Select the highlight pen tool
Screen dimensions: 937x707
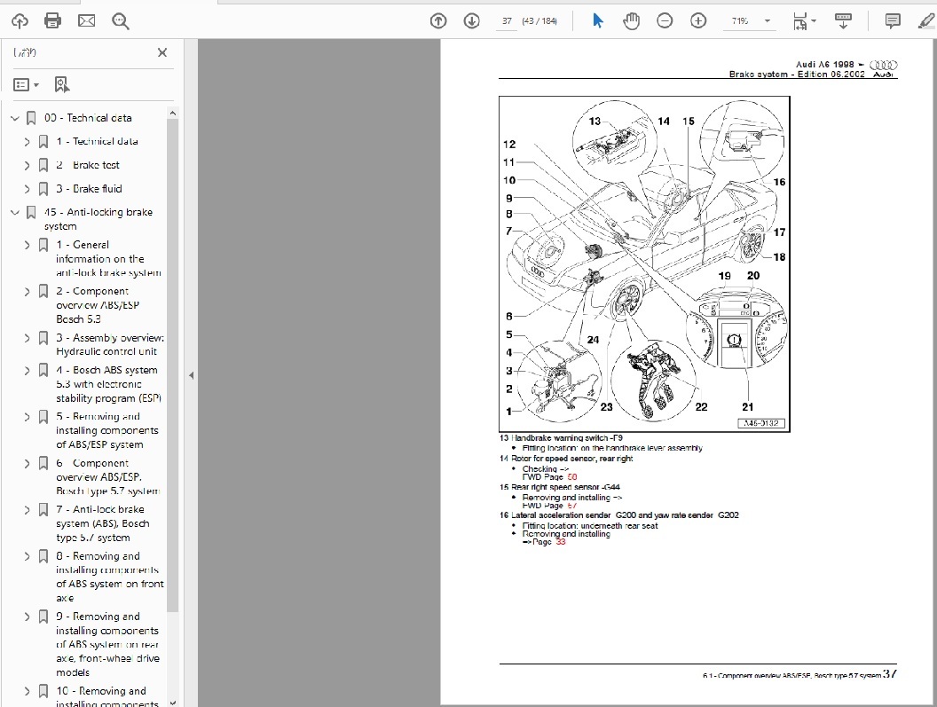927,21
